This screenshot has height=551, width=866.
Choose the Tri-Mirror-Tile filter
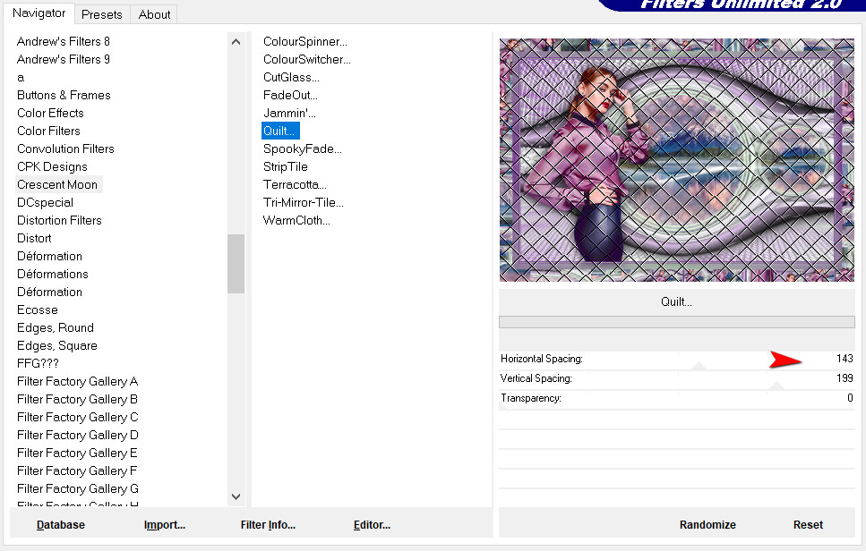303,202
